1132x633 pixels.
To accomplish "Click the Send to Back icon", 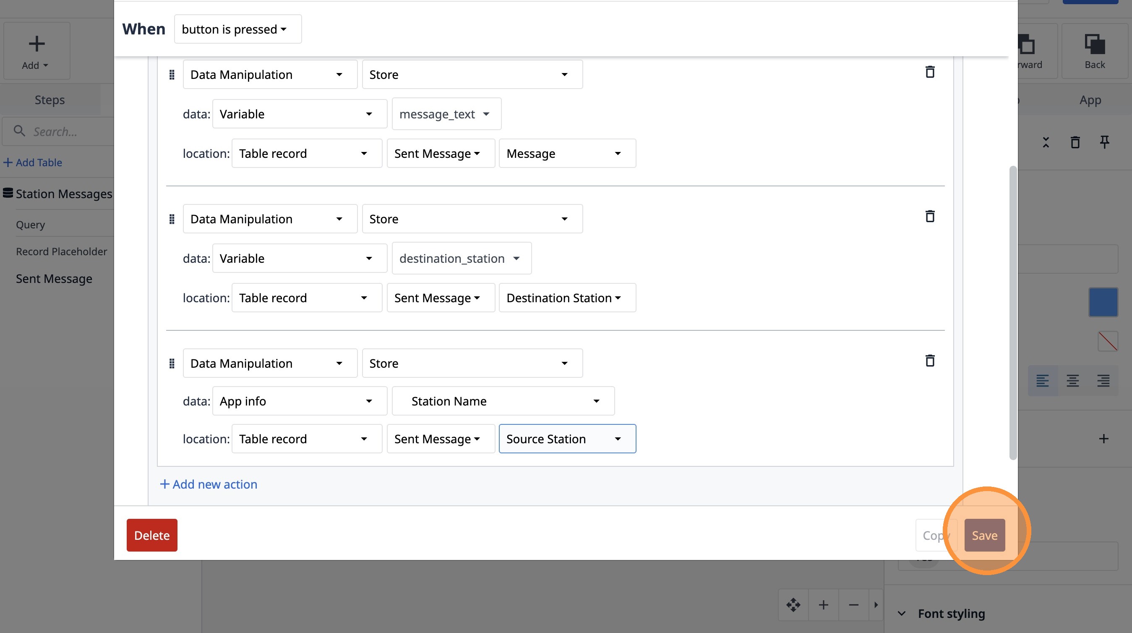I will (x=1094, y=51).
